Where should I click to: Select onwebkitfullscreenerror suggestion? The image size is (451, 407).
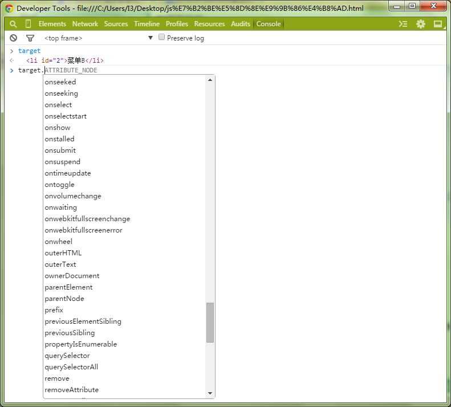pos(83,230)
